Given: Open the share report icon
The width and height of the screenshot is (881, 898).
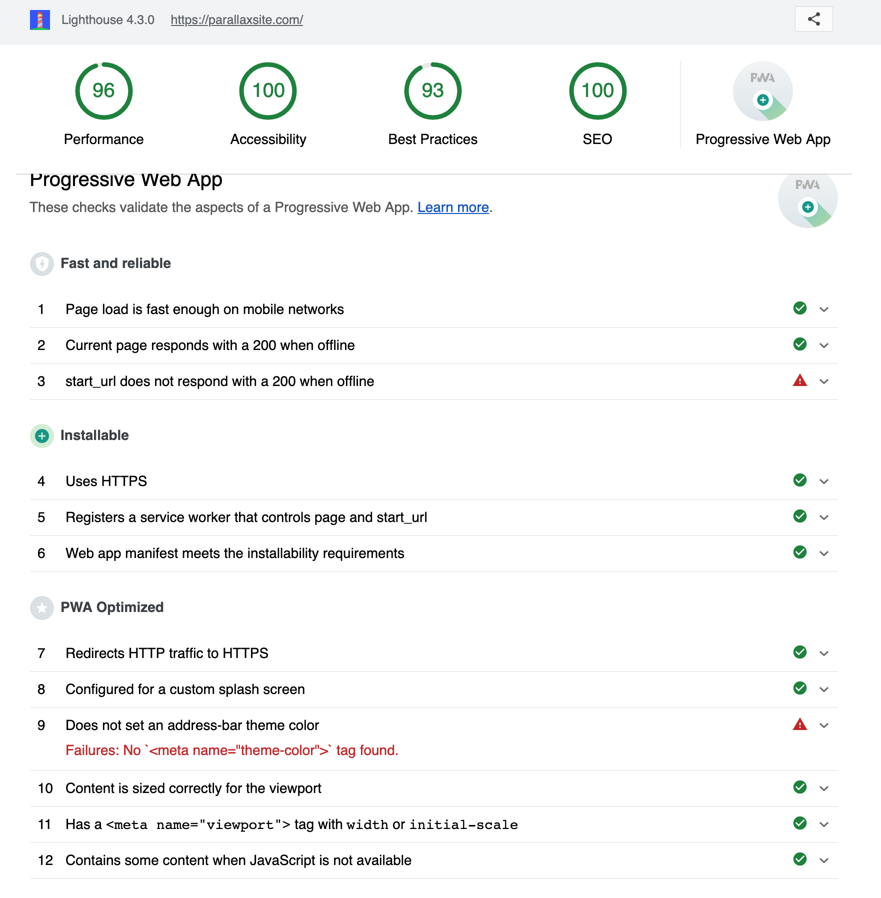Looking at the screenshot, I should click(813, 19).
